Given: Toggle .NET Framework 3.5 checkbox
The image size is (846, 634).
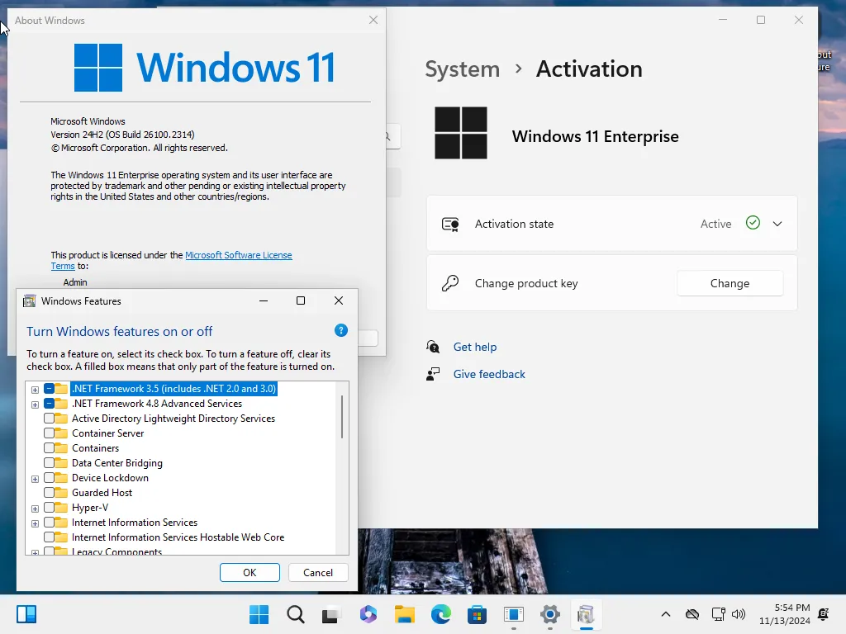Looking at the screenshot, I should 49,389.
